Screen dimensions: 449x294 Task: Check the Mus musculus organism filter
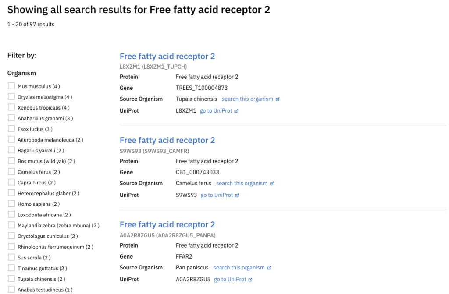point(11,86)
